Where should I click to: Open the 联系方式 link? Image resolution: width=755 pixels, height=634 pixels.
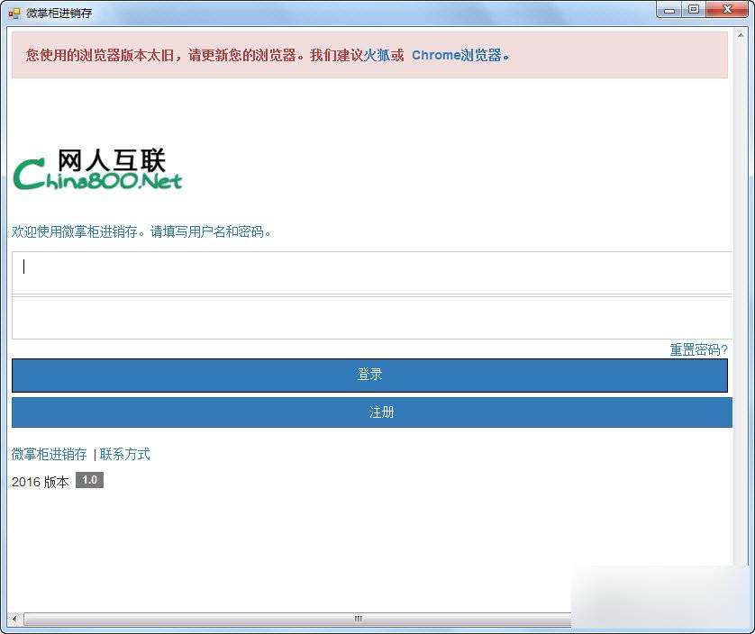tap(125, 454)
